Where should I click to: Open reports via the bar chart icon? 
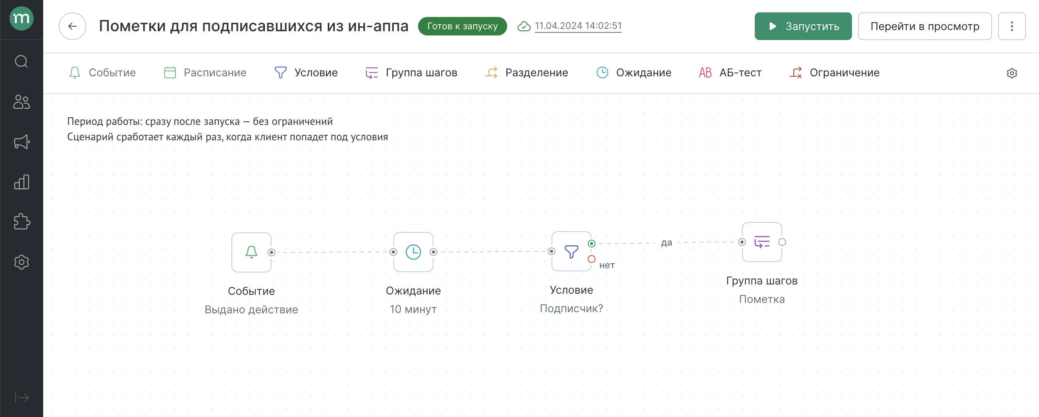(21, 182)
